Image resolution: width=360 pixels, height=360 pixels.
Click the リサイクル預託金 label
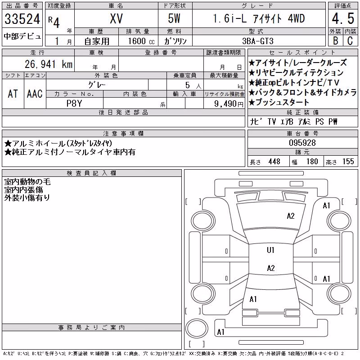coord(224,94)
